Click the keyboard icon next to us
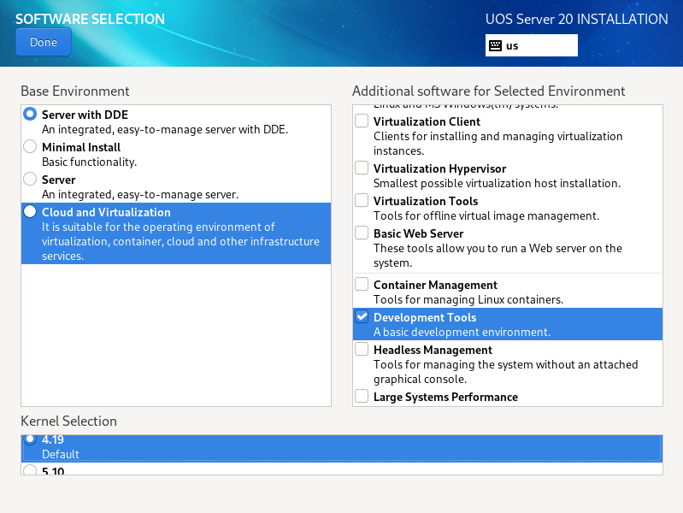Image resolution: width=683 pixels, height=513 pixels. point(495,46)
